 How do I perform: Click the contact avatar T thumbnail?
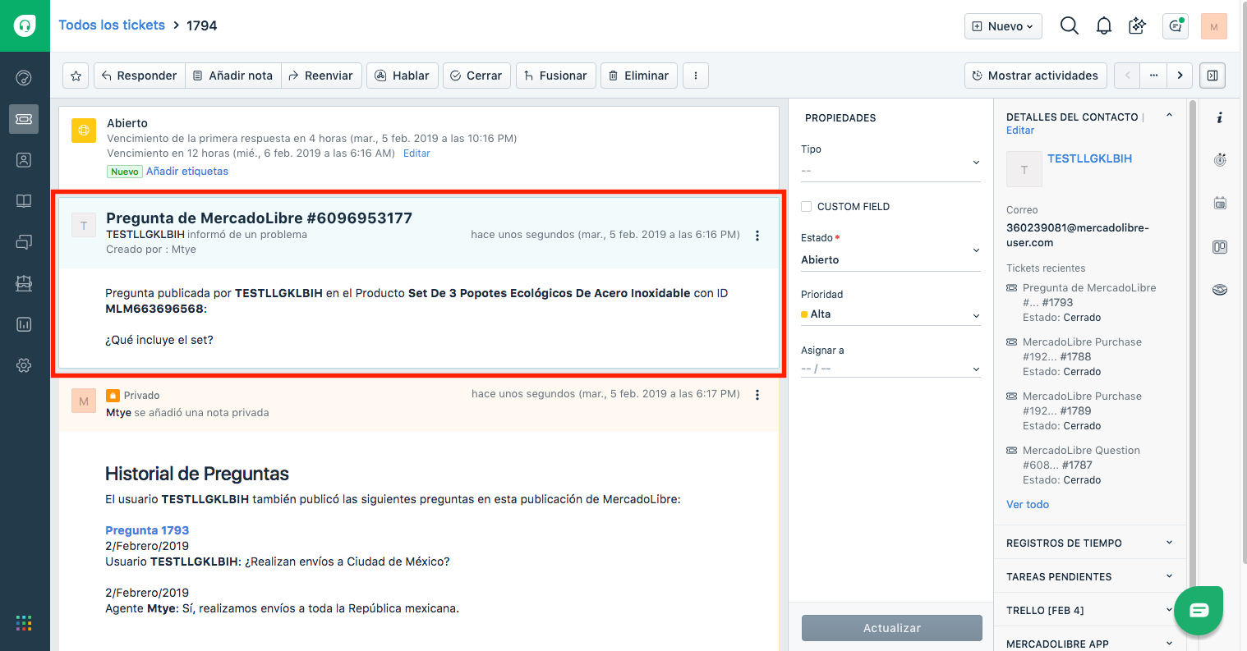click(x=1024, y=170)
